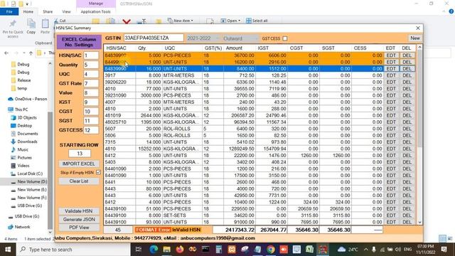455x256 pixels.
Task: Switch Explorer to large icons view button
Action: [x=449, y=239]
